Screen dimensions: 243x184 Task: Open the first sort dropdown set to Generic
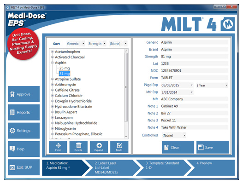click(x=76, y=44)
